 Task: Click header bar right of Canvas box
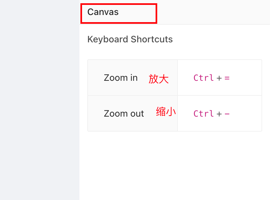[x=213, y=12]
